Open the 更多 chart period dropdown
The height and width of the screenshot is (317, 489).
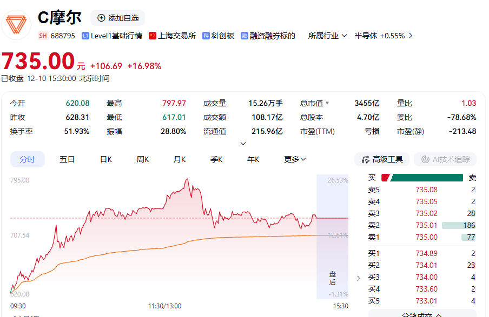point(295,159)
